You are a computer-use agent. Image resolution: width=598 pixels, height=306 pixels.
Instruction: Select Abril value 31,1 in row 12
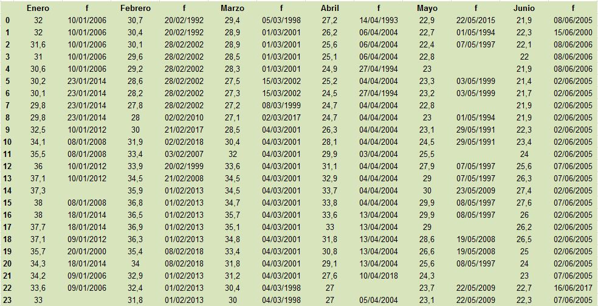click(x=330, y=166)
